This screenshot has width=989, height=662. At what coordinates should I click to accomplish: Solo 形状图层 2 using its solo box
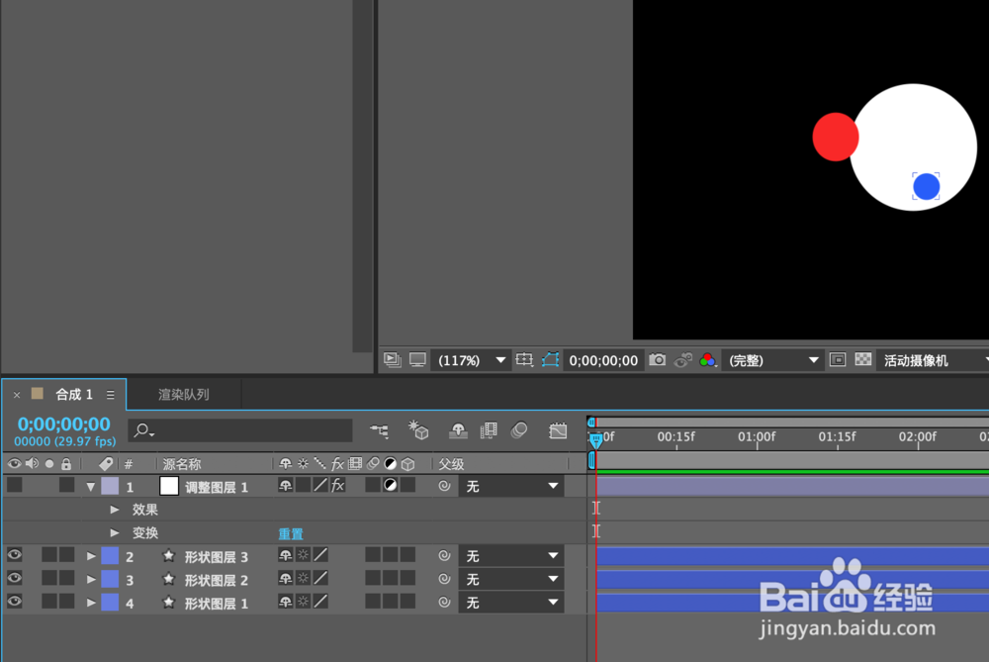tap(49, 578)
